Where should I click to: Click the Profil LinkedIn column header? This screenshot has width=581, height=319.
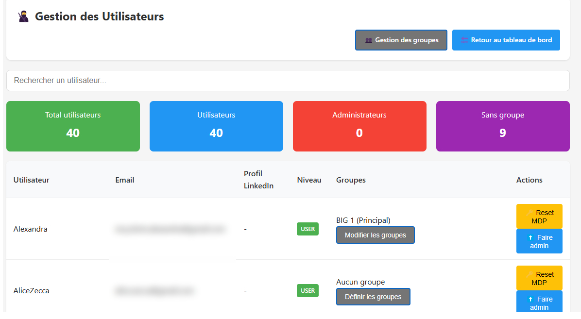click(x=258, y=180)
